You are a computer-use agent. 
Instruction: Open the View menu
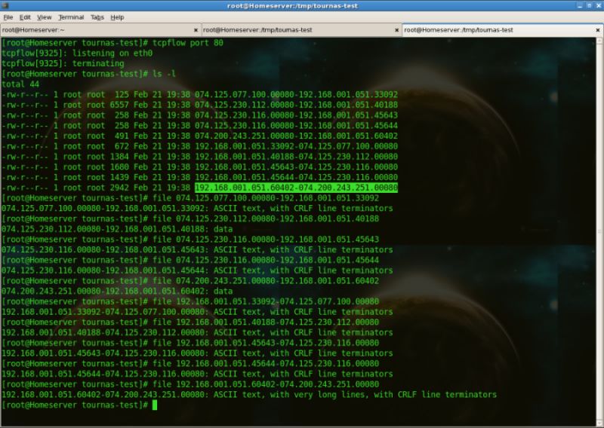tap(45, 17)
